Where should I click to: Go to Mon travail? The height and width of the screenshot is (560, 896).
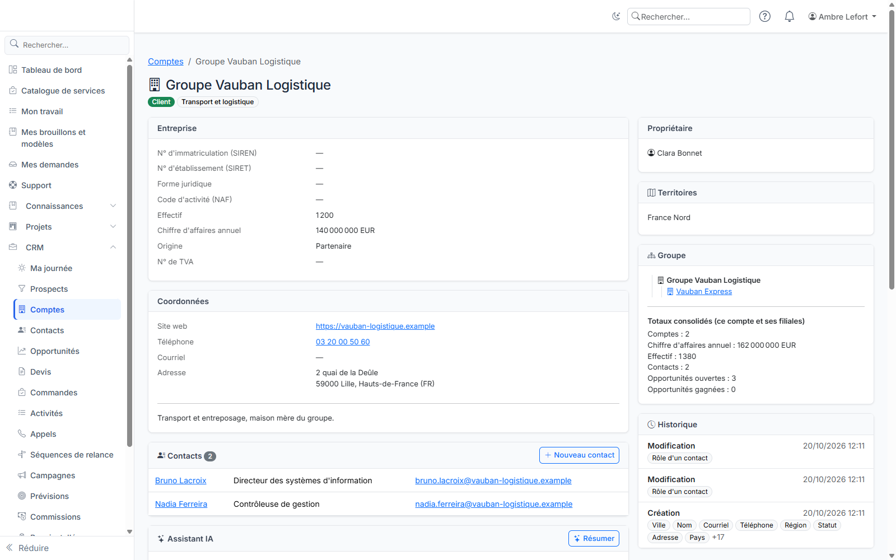pyautogui.click(x=42, y=111)
